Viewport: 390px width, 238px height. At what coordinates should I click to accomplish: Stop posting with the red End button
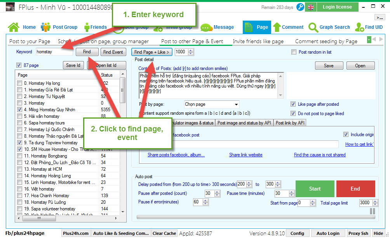coord(355,189)
